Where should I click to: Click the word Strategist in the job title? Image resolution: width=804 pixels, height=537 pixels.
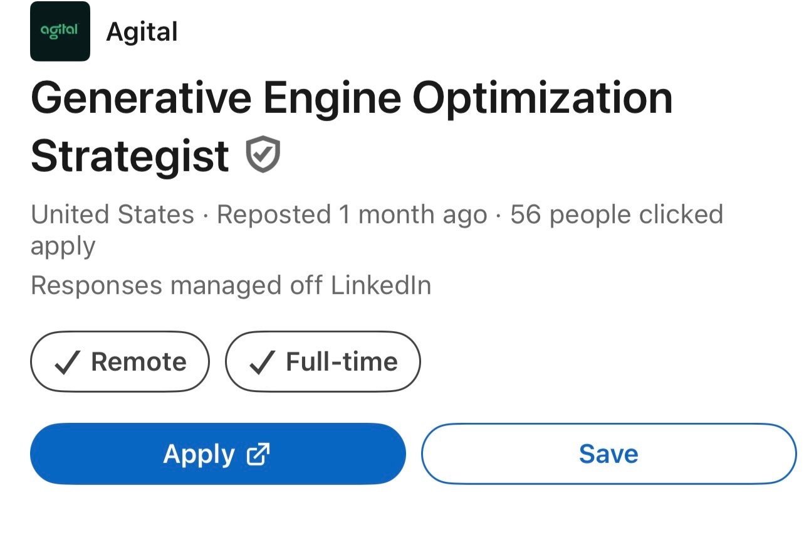point(130,156)
